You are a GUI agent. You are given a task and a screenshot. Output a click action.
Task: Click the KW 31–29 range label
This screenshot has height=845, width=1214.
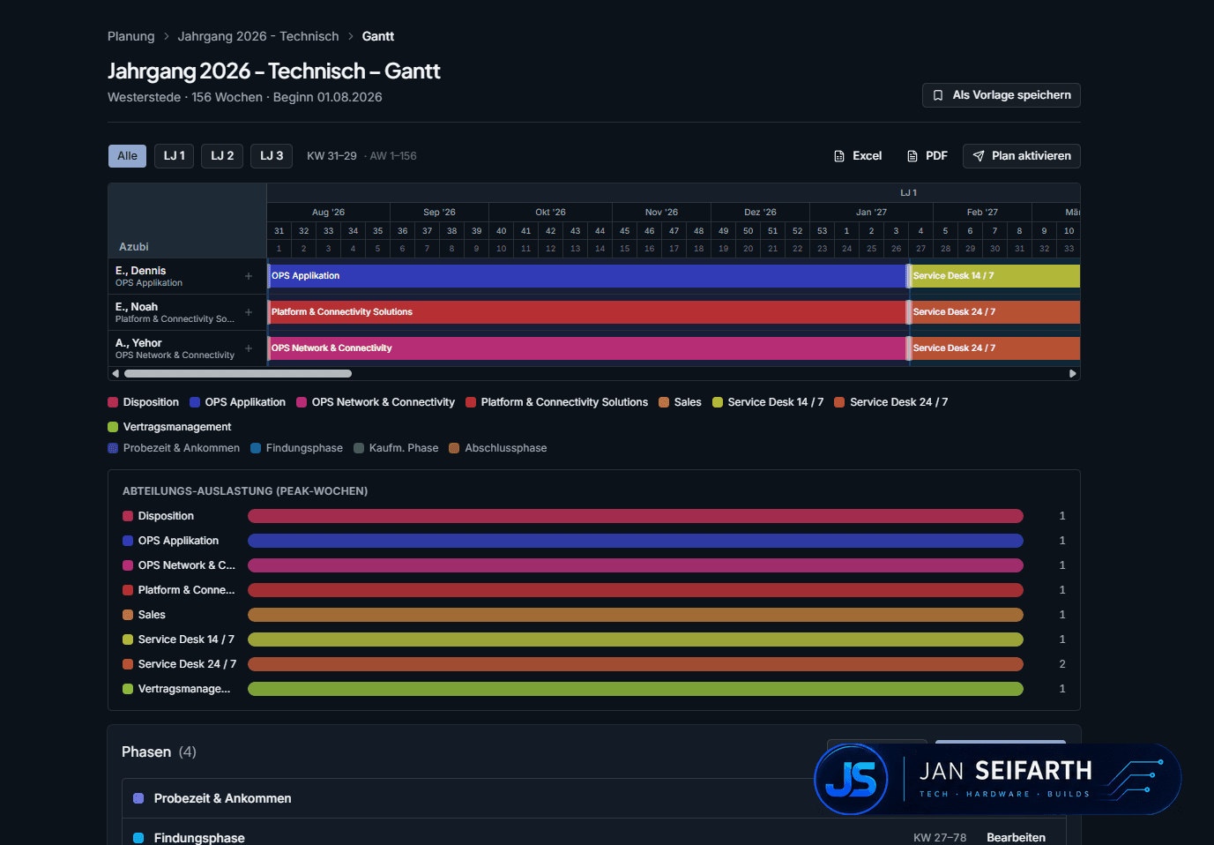(331, 156)
